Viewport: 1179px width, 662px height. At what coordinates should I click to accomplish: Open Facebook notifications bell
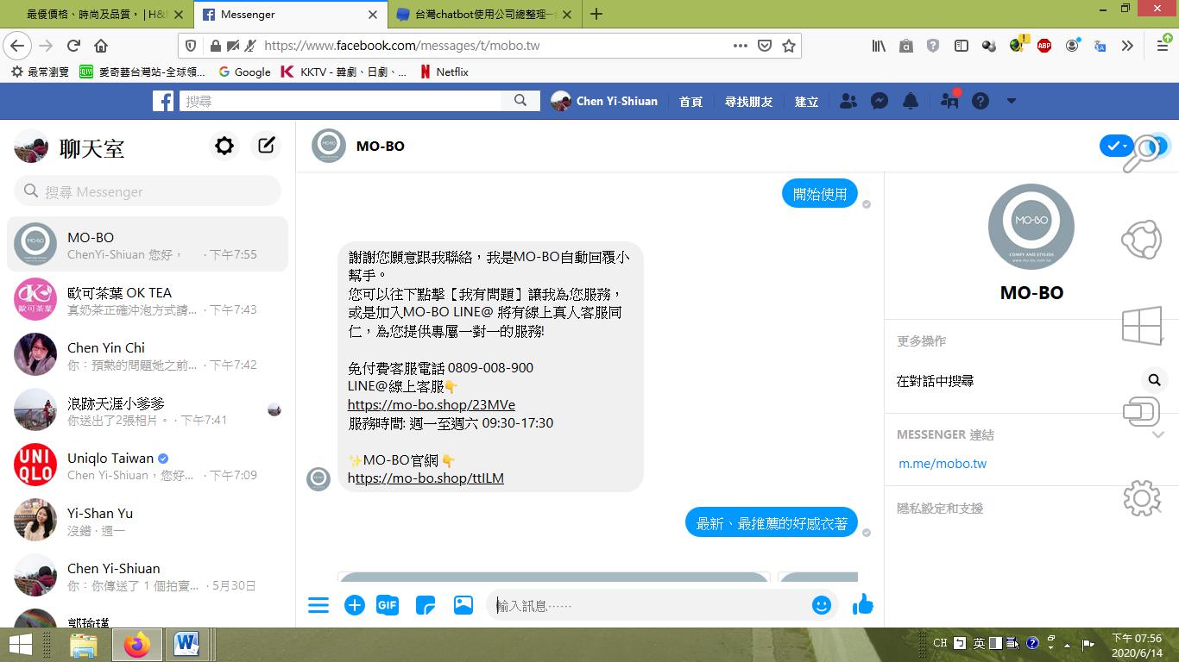tap(911, 101)
